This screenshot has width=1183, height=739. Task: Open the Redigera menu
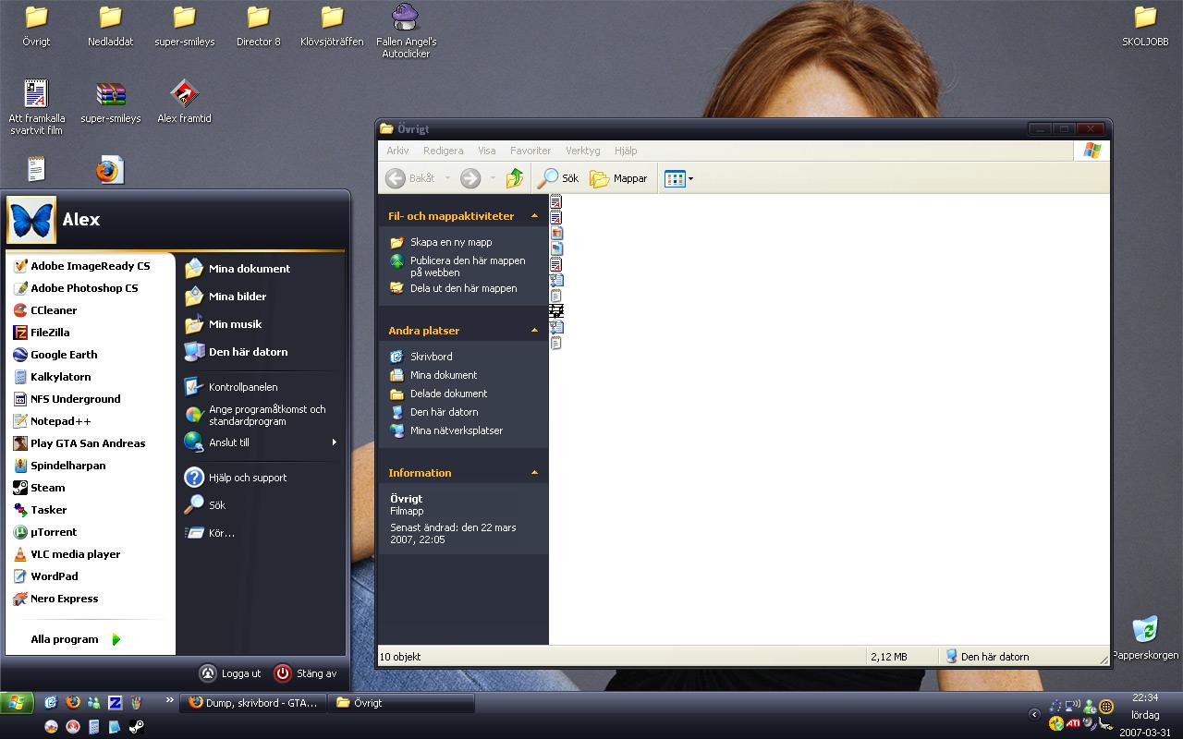[x=444, y=151]
